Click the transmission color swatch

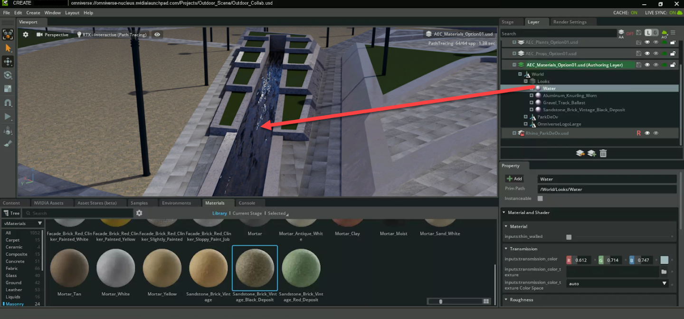[664, 260]
